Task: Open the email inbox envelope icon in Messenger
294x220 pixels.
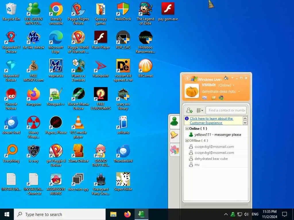Action: [x=204, y=98]
